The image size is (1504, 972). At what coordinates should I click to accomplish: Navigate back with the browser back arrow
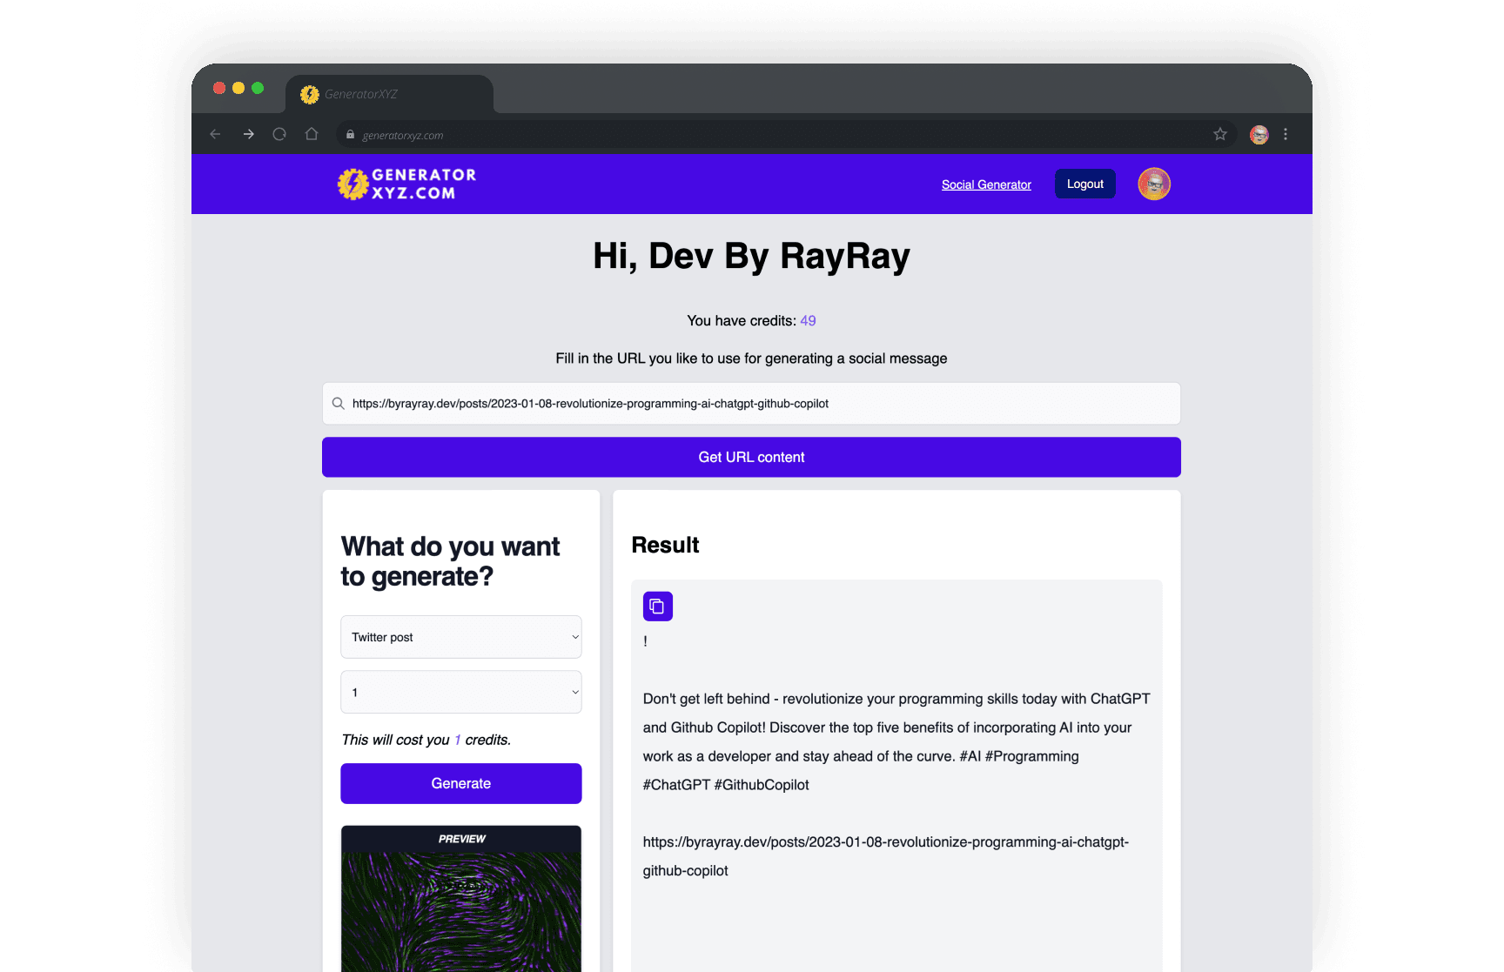215,134
